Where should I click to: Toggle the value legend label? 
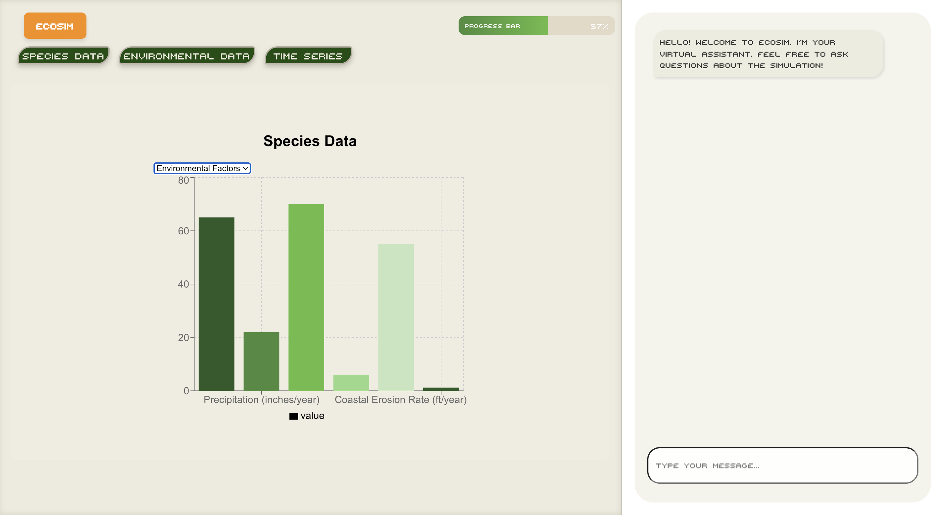point(312,416)
